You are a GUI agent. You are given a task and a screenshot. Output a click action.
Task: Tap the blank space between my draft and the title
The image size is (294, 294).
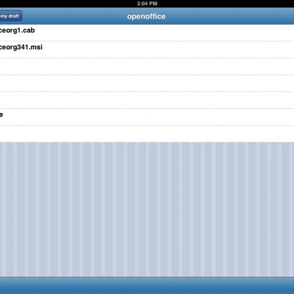[74, 16]
